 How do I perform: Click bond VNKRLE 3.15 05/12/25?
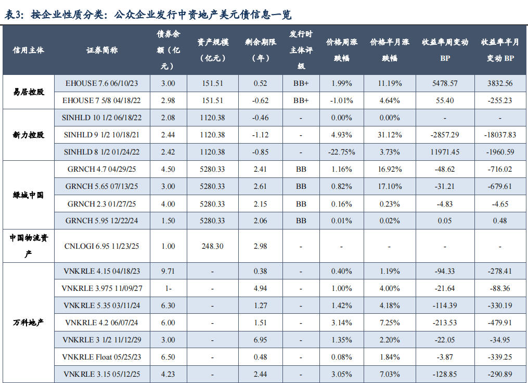click(x=101, y=374)
